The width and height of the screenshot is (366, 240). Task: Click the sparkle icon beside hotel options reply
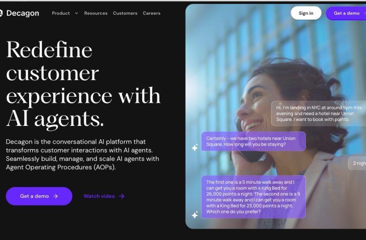pyautogui.click(x=195, y=214)
